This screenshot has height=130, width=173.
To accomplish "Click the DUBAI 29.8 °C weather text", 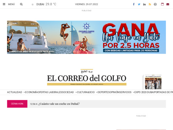I will 46,4.
